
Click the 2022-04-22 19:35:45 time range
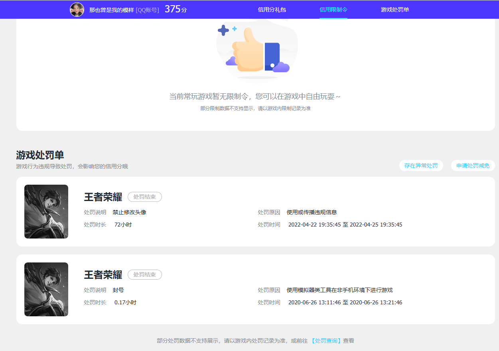click(x=345, y=225)
